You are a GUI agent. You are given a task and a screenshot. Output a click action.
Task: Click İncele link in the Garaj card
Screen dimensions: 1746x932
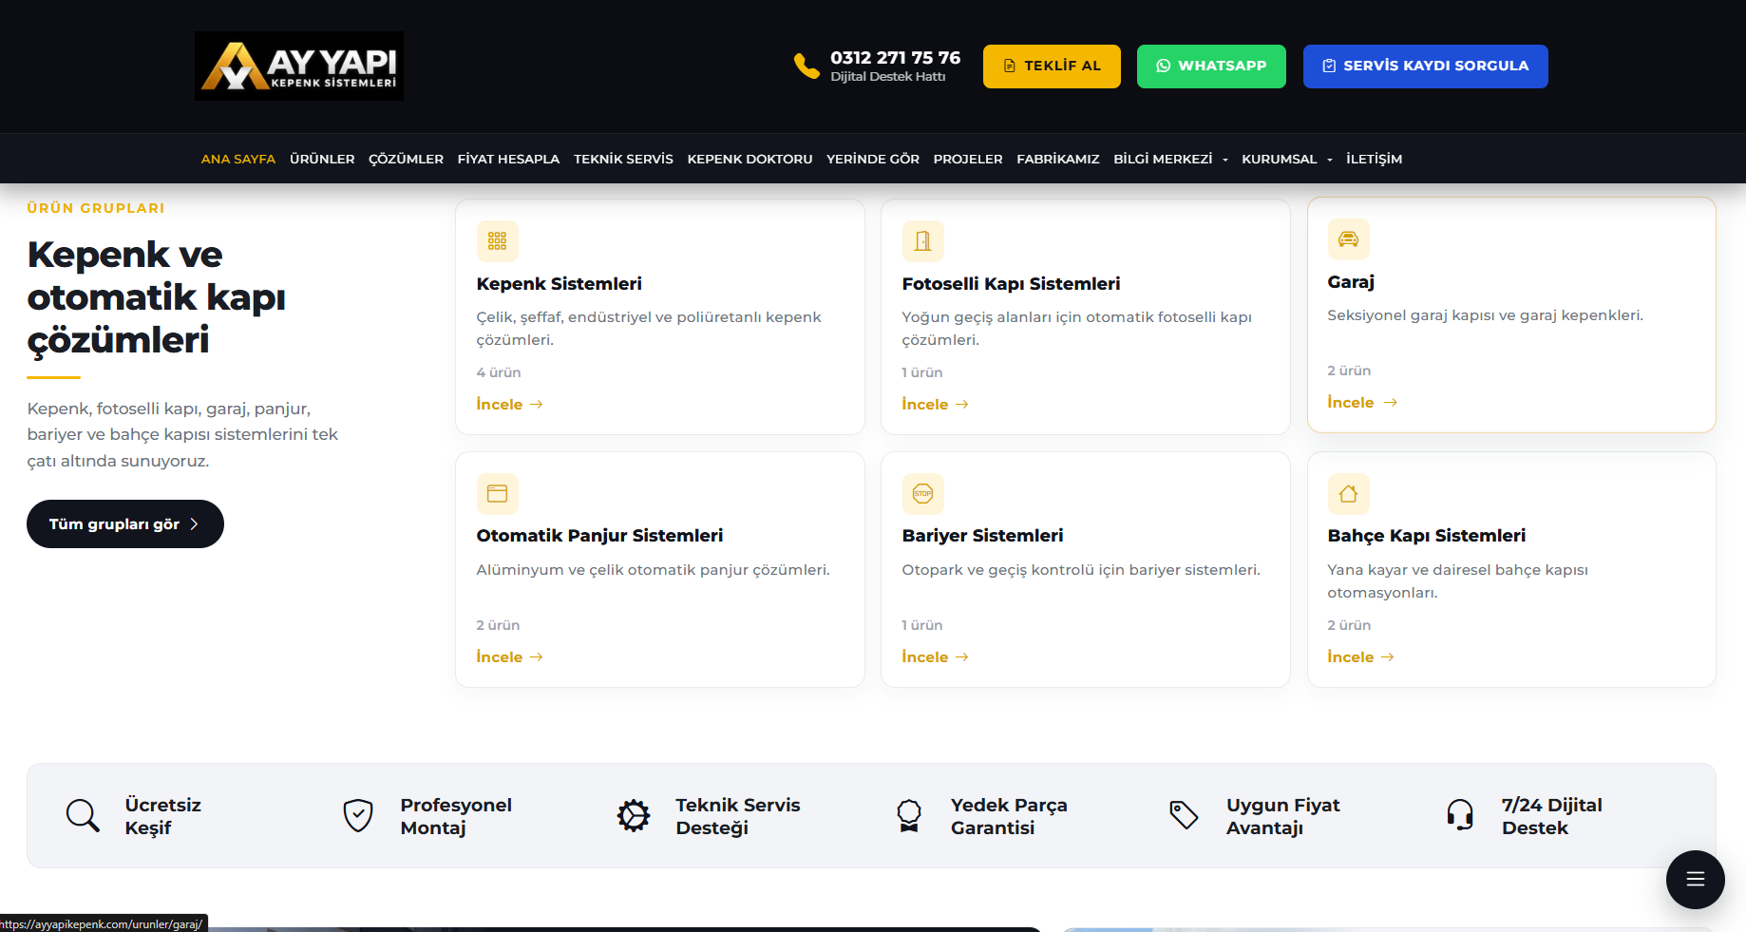click(1362, 403)
